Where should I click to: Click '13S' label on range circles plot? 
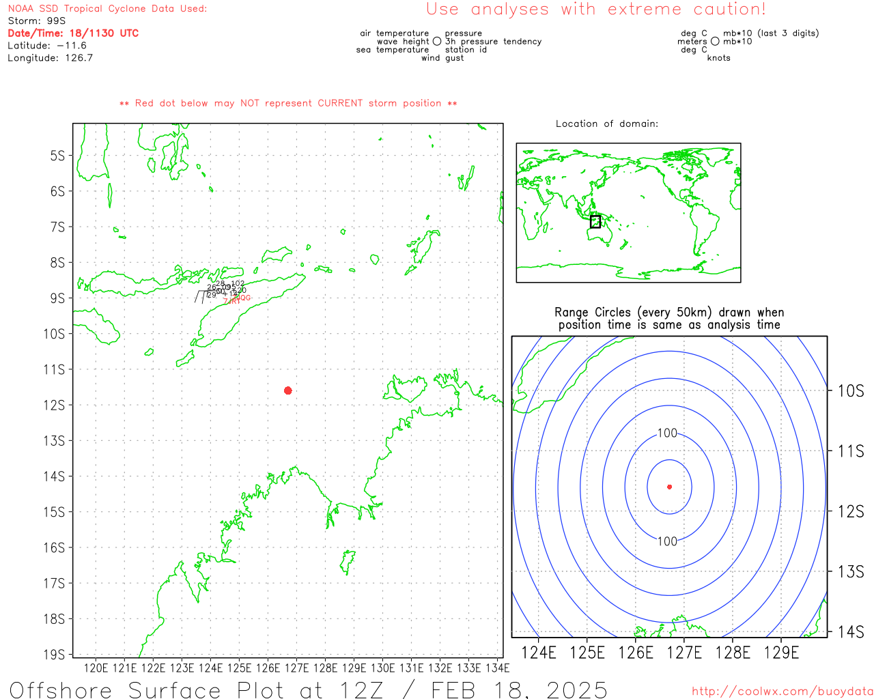point(851,571)
